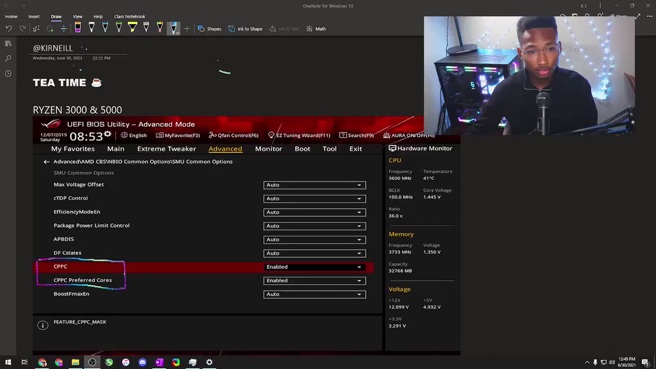656x369 pixels.
Task: Click the gear icon next to BIOS clock
Action: point(108,134)
